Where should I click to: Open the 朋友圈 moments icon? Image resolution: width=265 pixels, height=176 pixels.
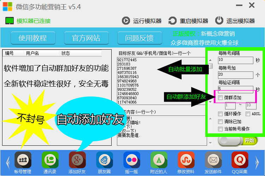[x=105, y=160]
